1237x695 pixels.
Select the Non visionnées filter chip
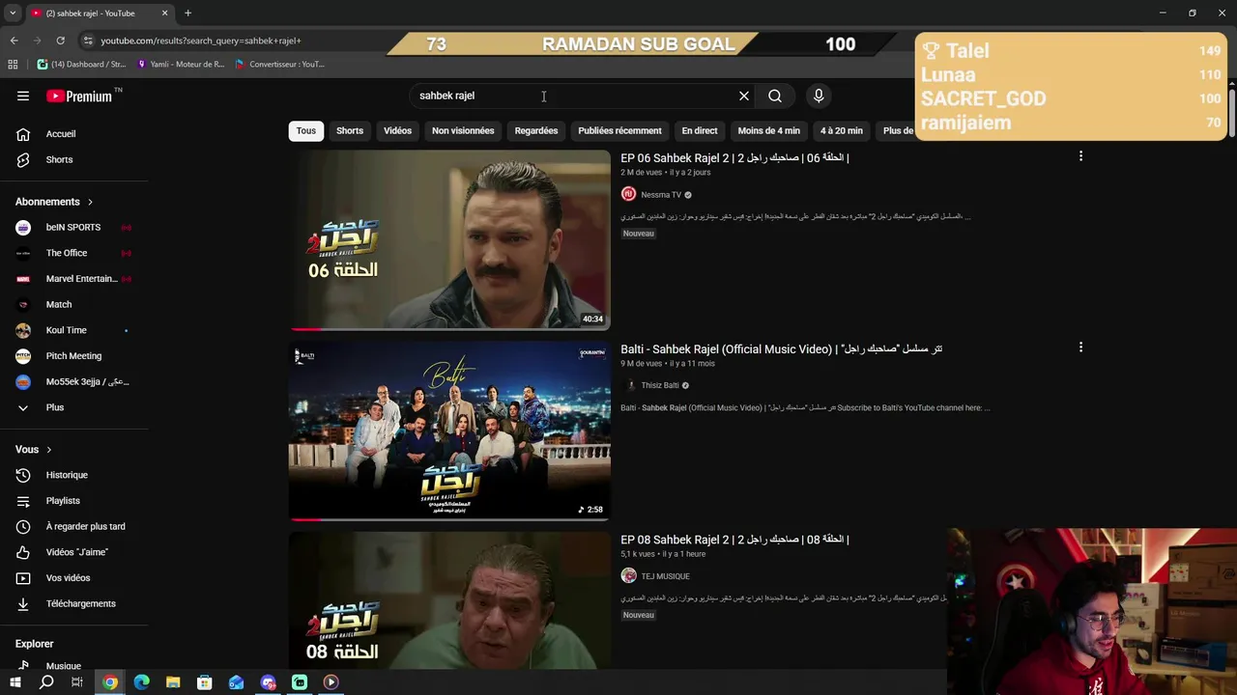[x=463, y=130]
